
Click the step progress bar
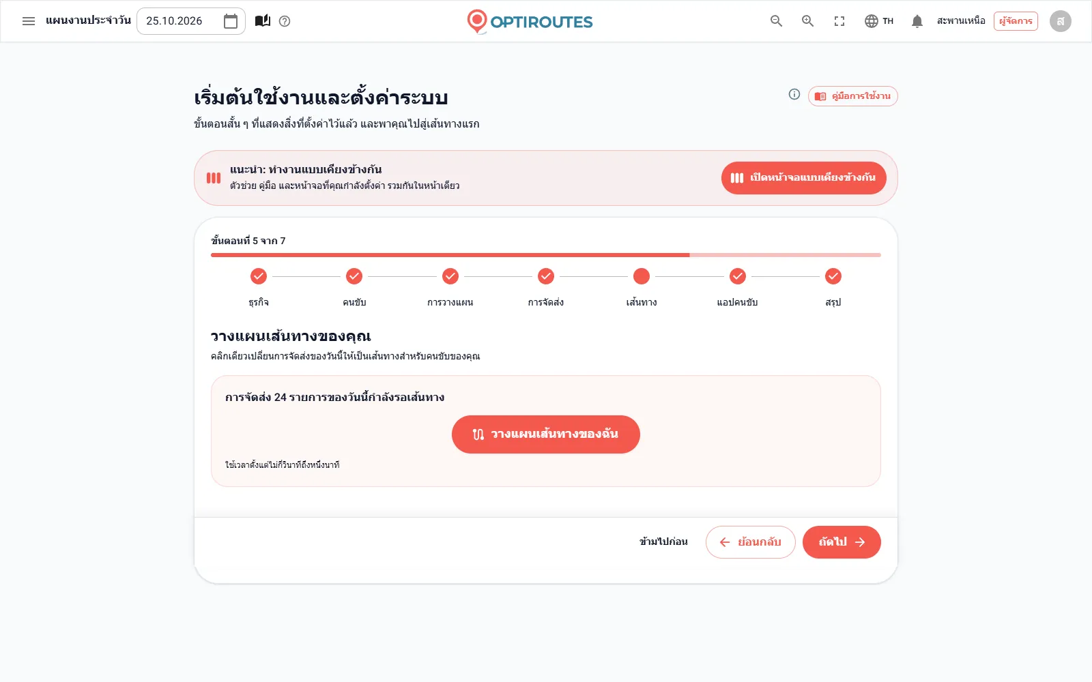coord(546,255)
